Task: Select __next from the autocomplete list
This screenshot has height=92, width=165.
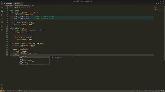Action: point(34,57)
